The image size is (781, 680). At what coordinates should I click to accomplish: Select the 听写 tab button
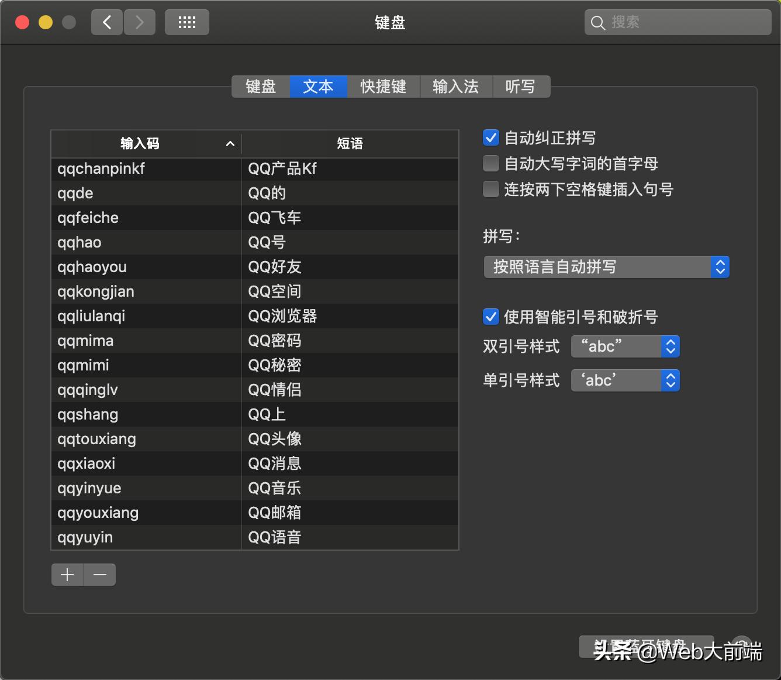(520, 87)
